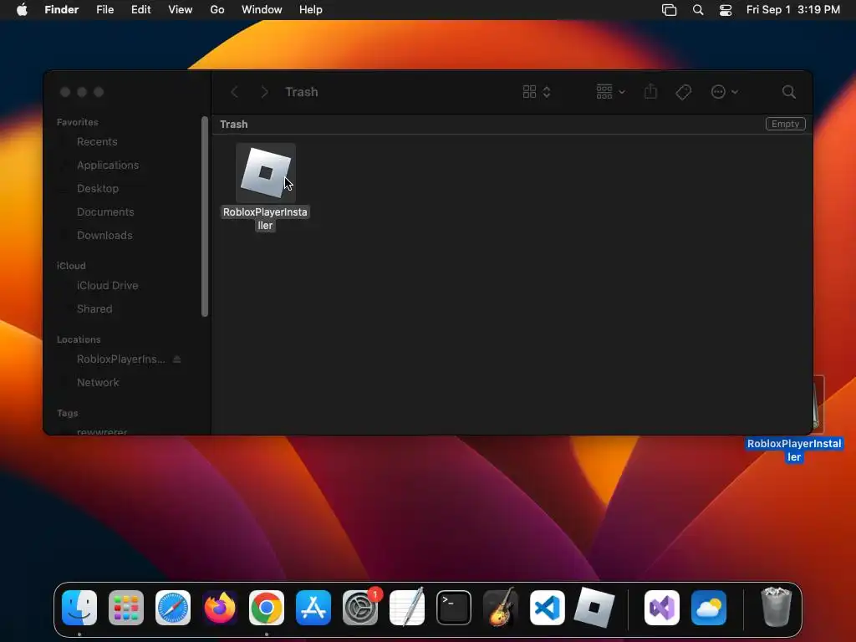Open Spotlight search in menu bar
Screen dimensions: 856x642
tap(698, 10)
